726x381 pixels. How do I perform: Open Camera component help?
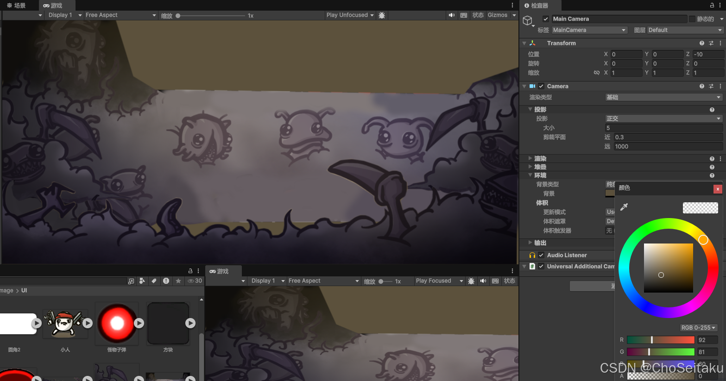tap(702, 86)
